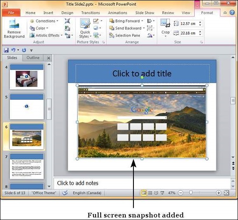Open the Undo history dropdown arrow
This screenshot has height=220, width=238.
tap(18, 50)
